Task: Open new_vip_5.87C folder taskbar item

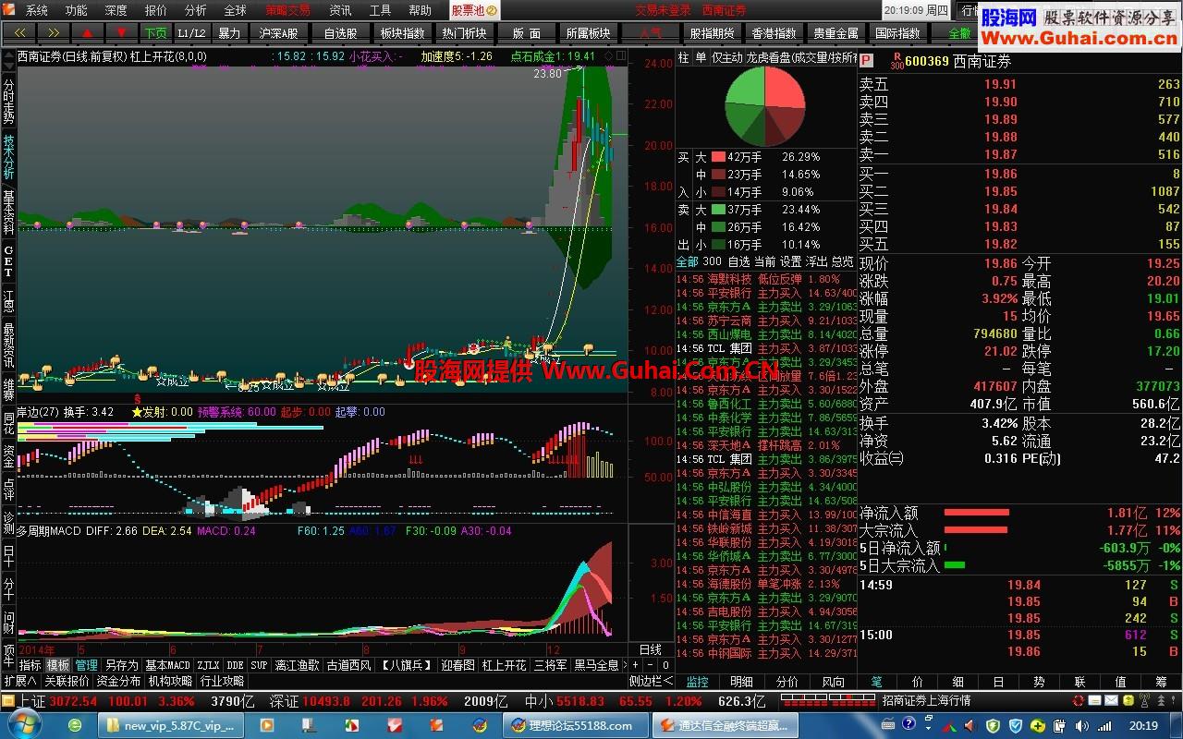Action: tap(171, 725)
